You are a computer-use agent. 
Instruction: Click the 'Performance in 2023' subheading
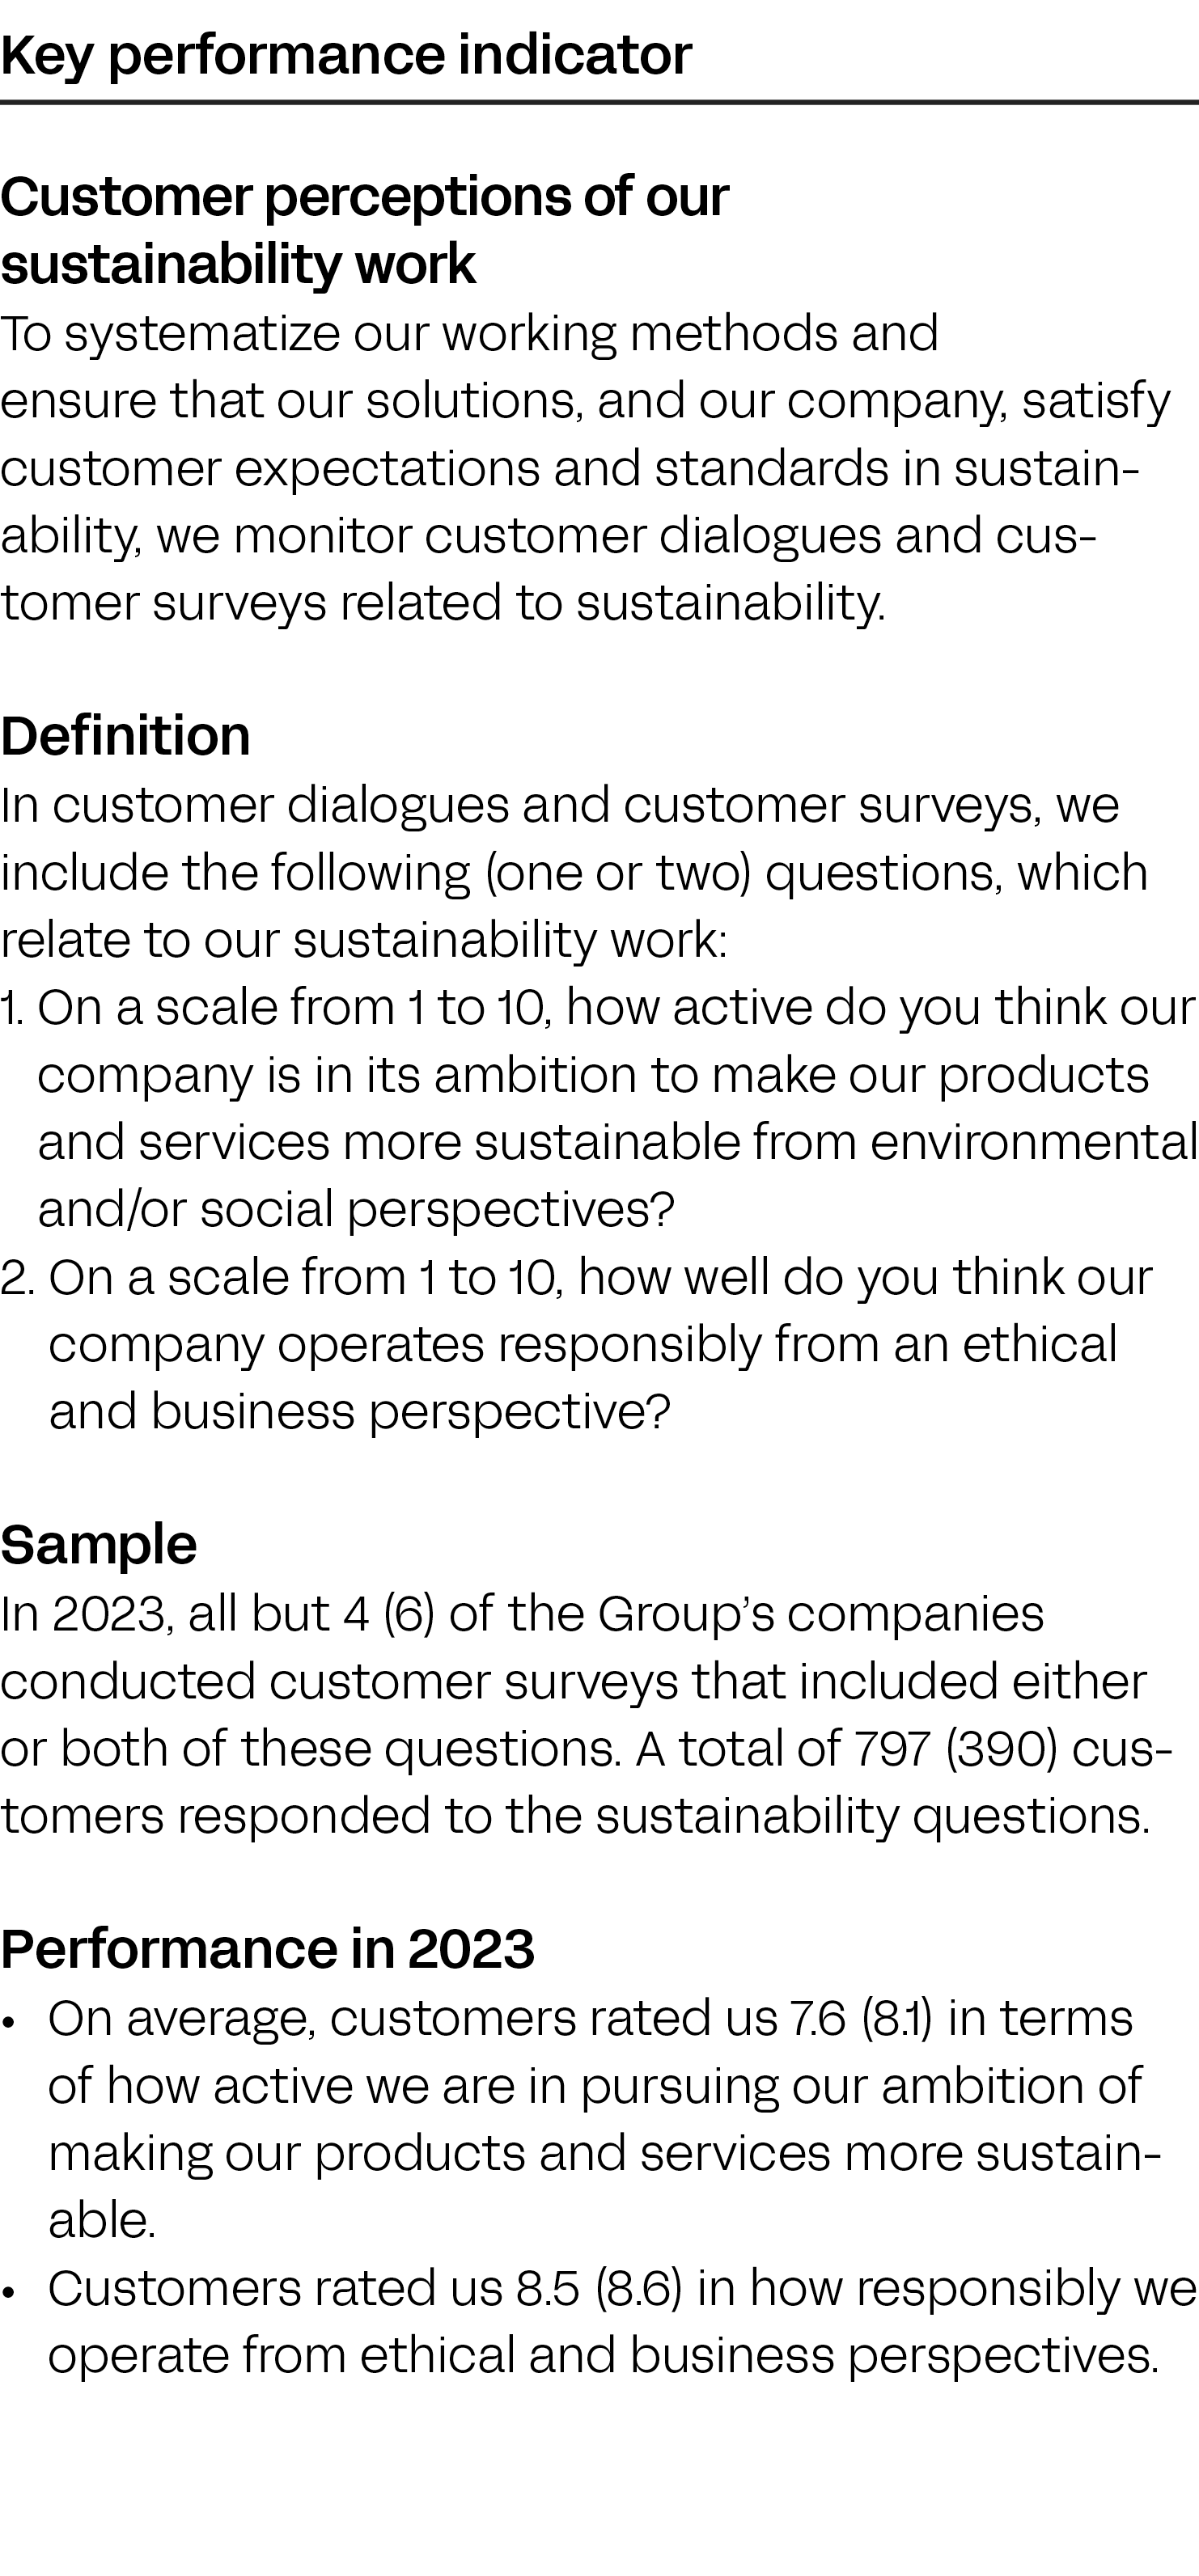(x=267, y=1948)
